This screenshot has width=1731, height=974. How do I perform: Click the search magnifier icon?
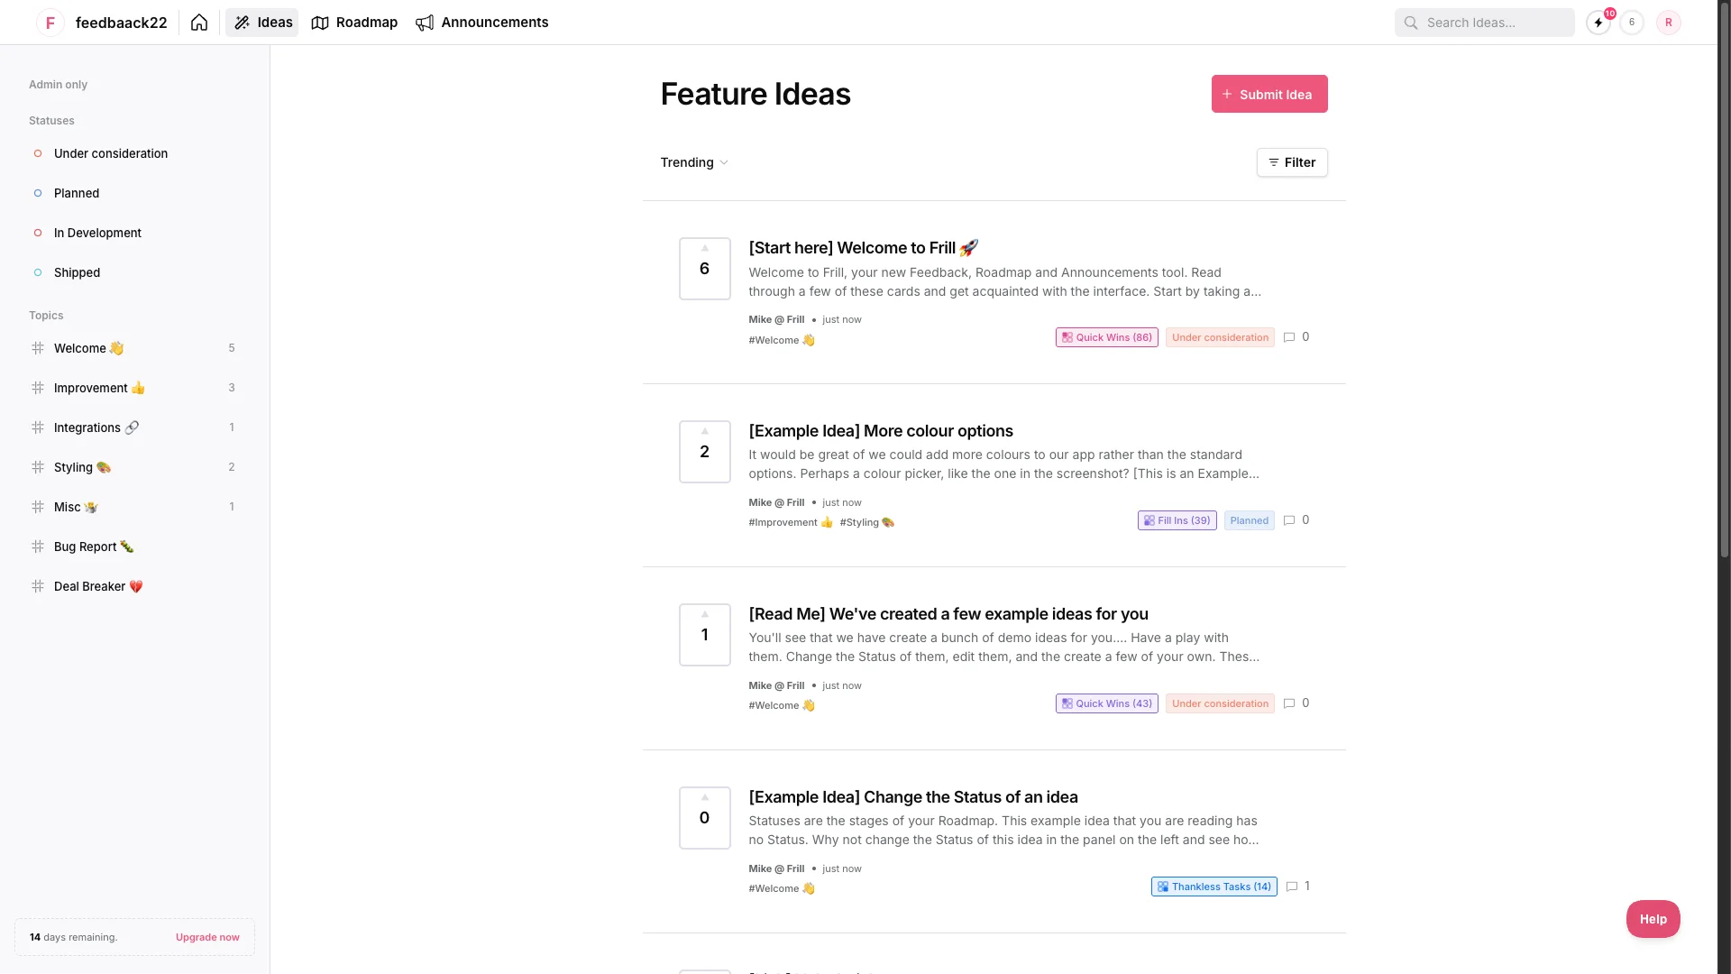1411,23
